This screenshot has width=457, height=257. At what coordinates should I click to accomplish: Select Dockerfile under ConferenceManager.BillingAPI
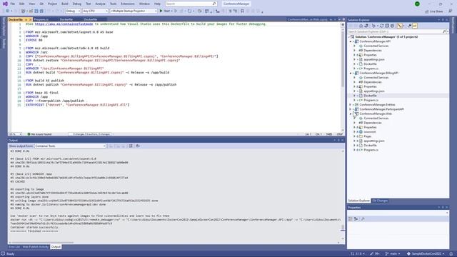coord(370,96)
